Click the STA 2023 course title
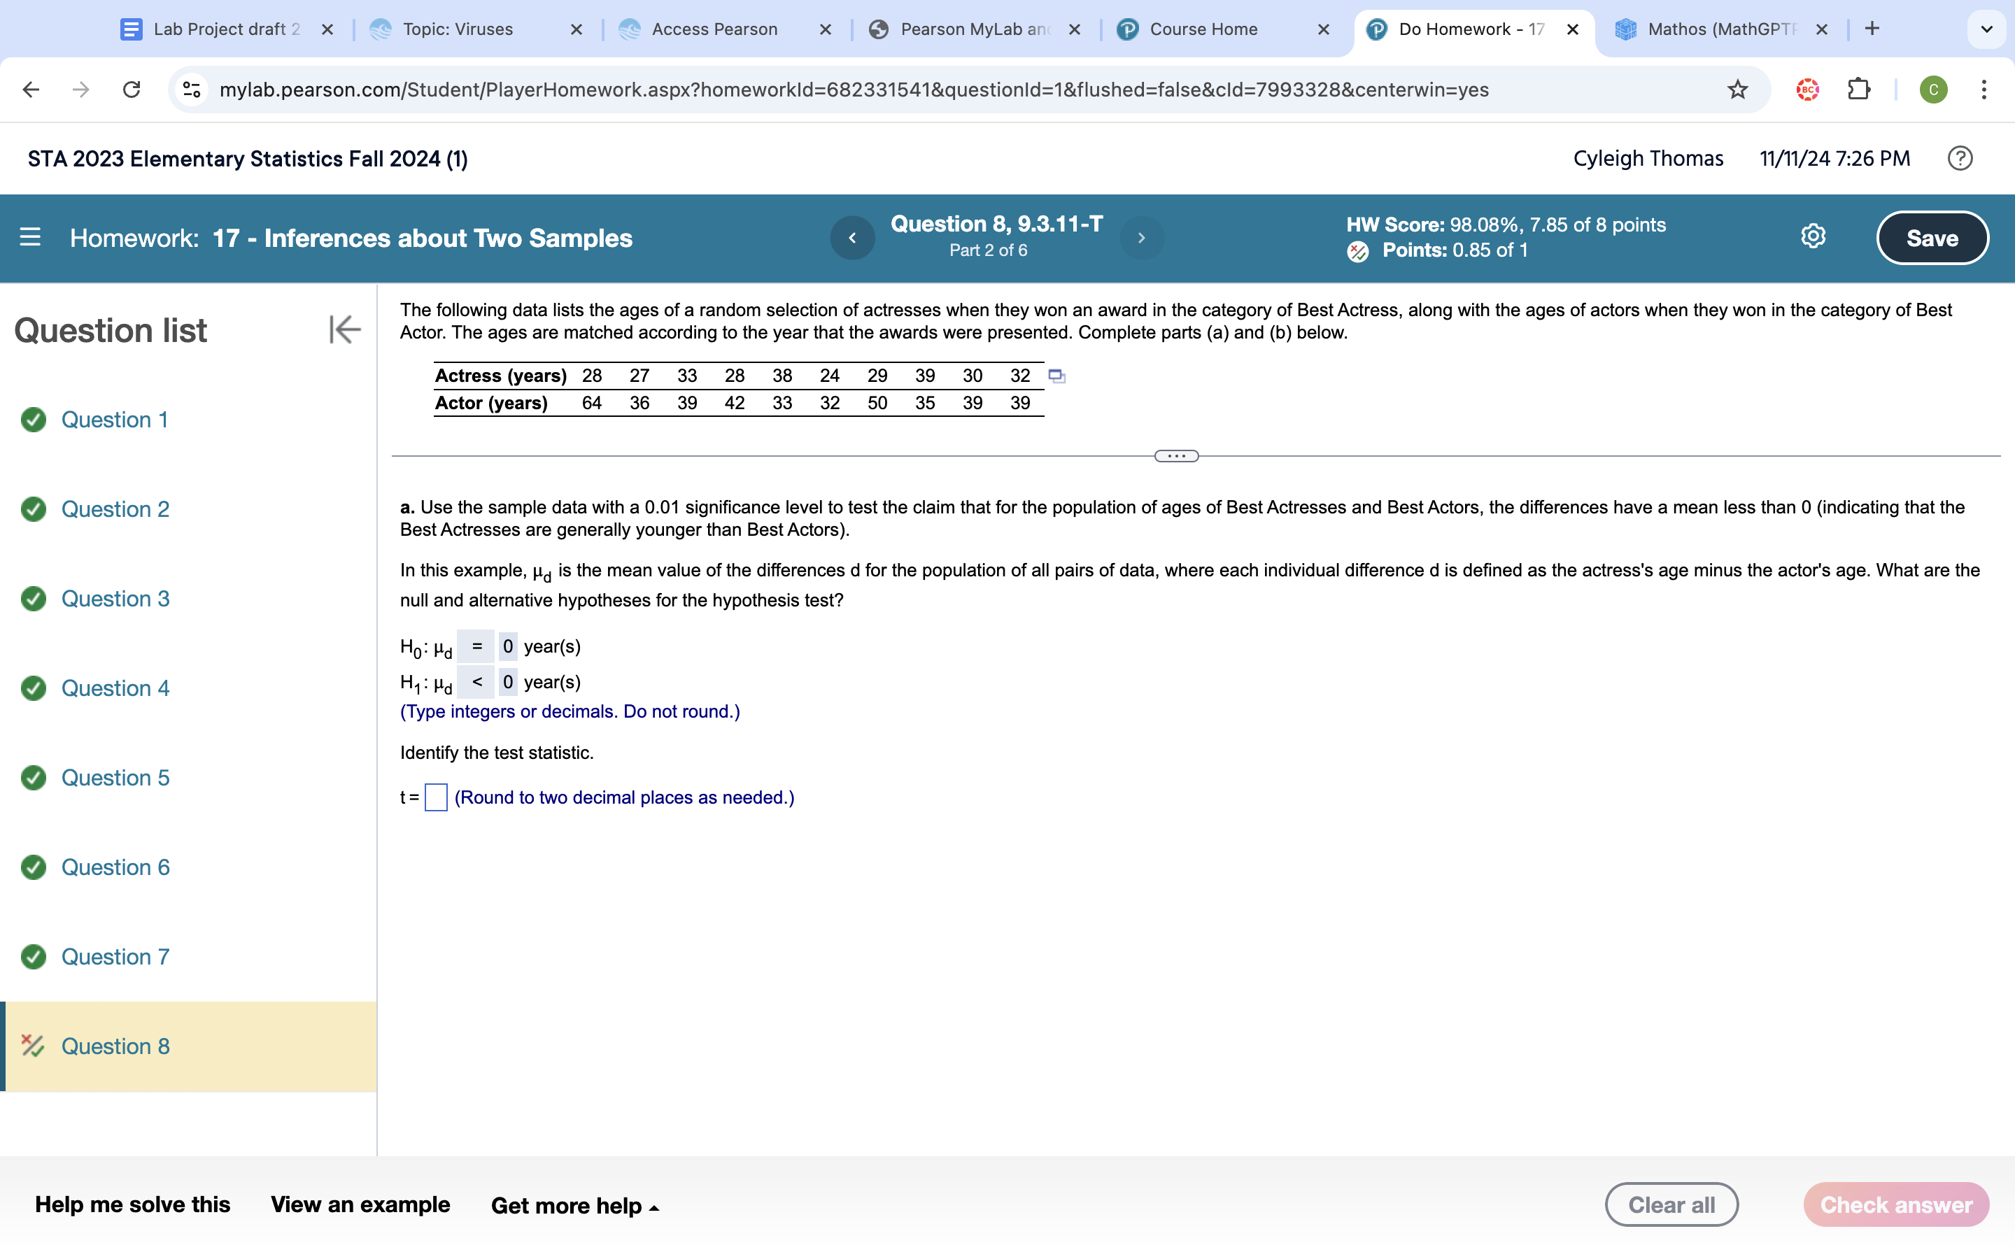This screenshot has height=1259, width=2015. 247,159
